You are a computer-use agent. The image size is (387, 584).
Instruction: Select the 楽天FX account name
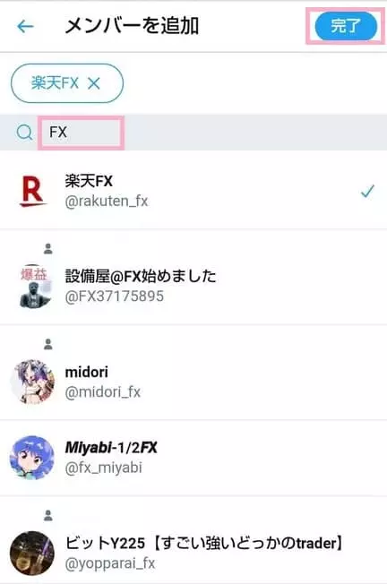pos(89,182)
